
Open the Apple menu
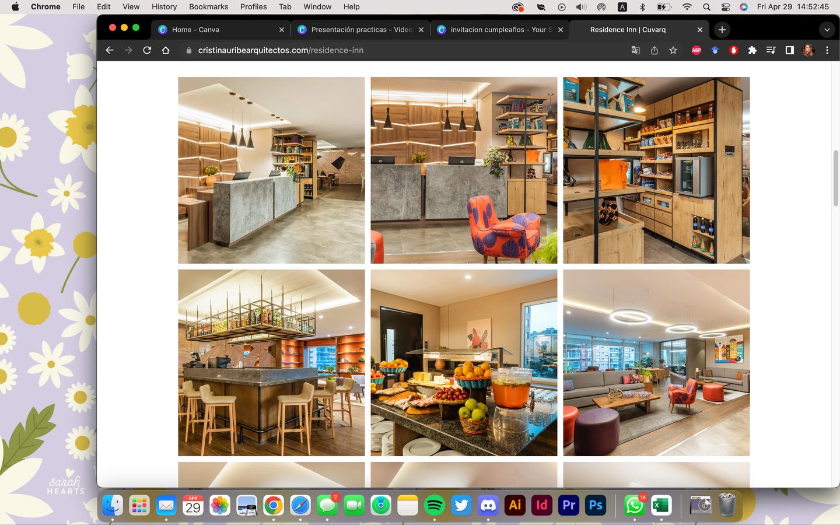(x=15, y=7)
